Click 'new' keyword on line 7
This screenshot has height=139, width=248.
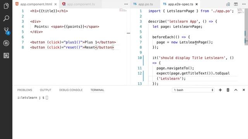(174, 42)
